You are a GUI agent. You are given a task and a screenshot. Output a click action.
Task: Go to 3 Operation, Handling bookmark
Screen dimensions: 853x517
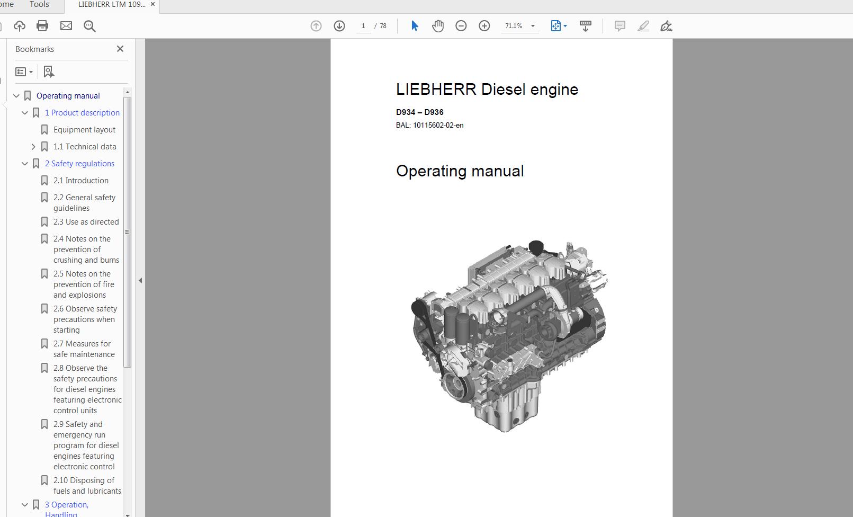(67, 509)
